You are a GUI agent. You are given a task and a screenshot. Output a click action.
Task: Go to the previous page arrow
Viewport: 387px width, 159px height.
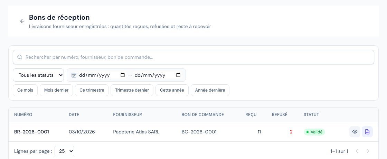[x=357, y=151]
